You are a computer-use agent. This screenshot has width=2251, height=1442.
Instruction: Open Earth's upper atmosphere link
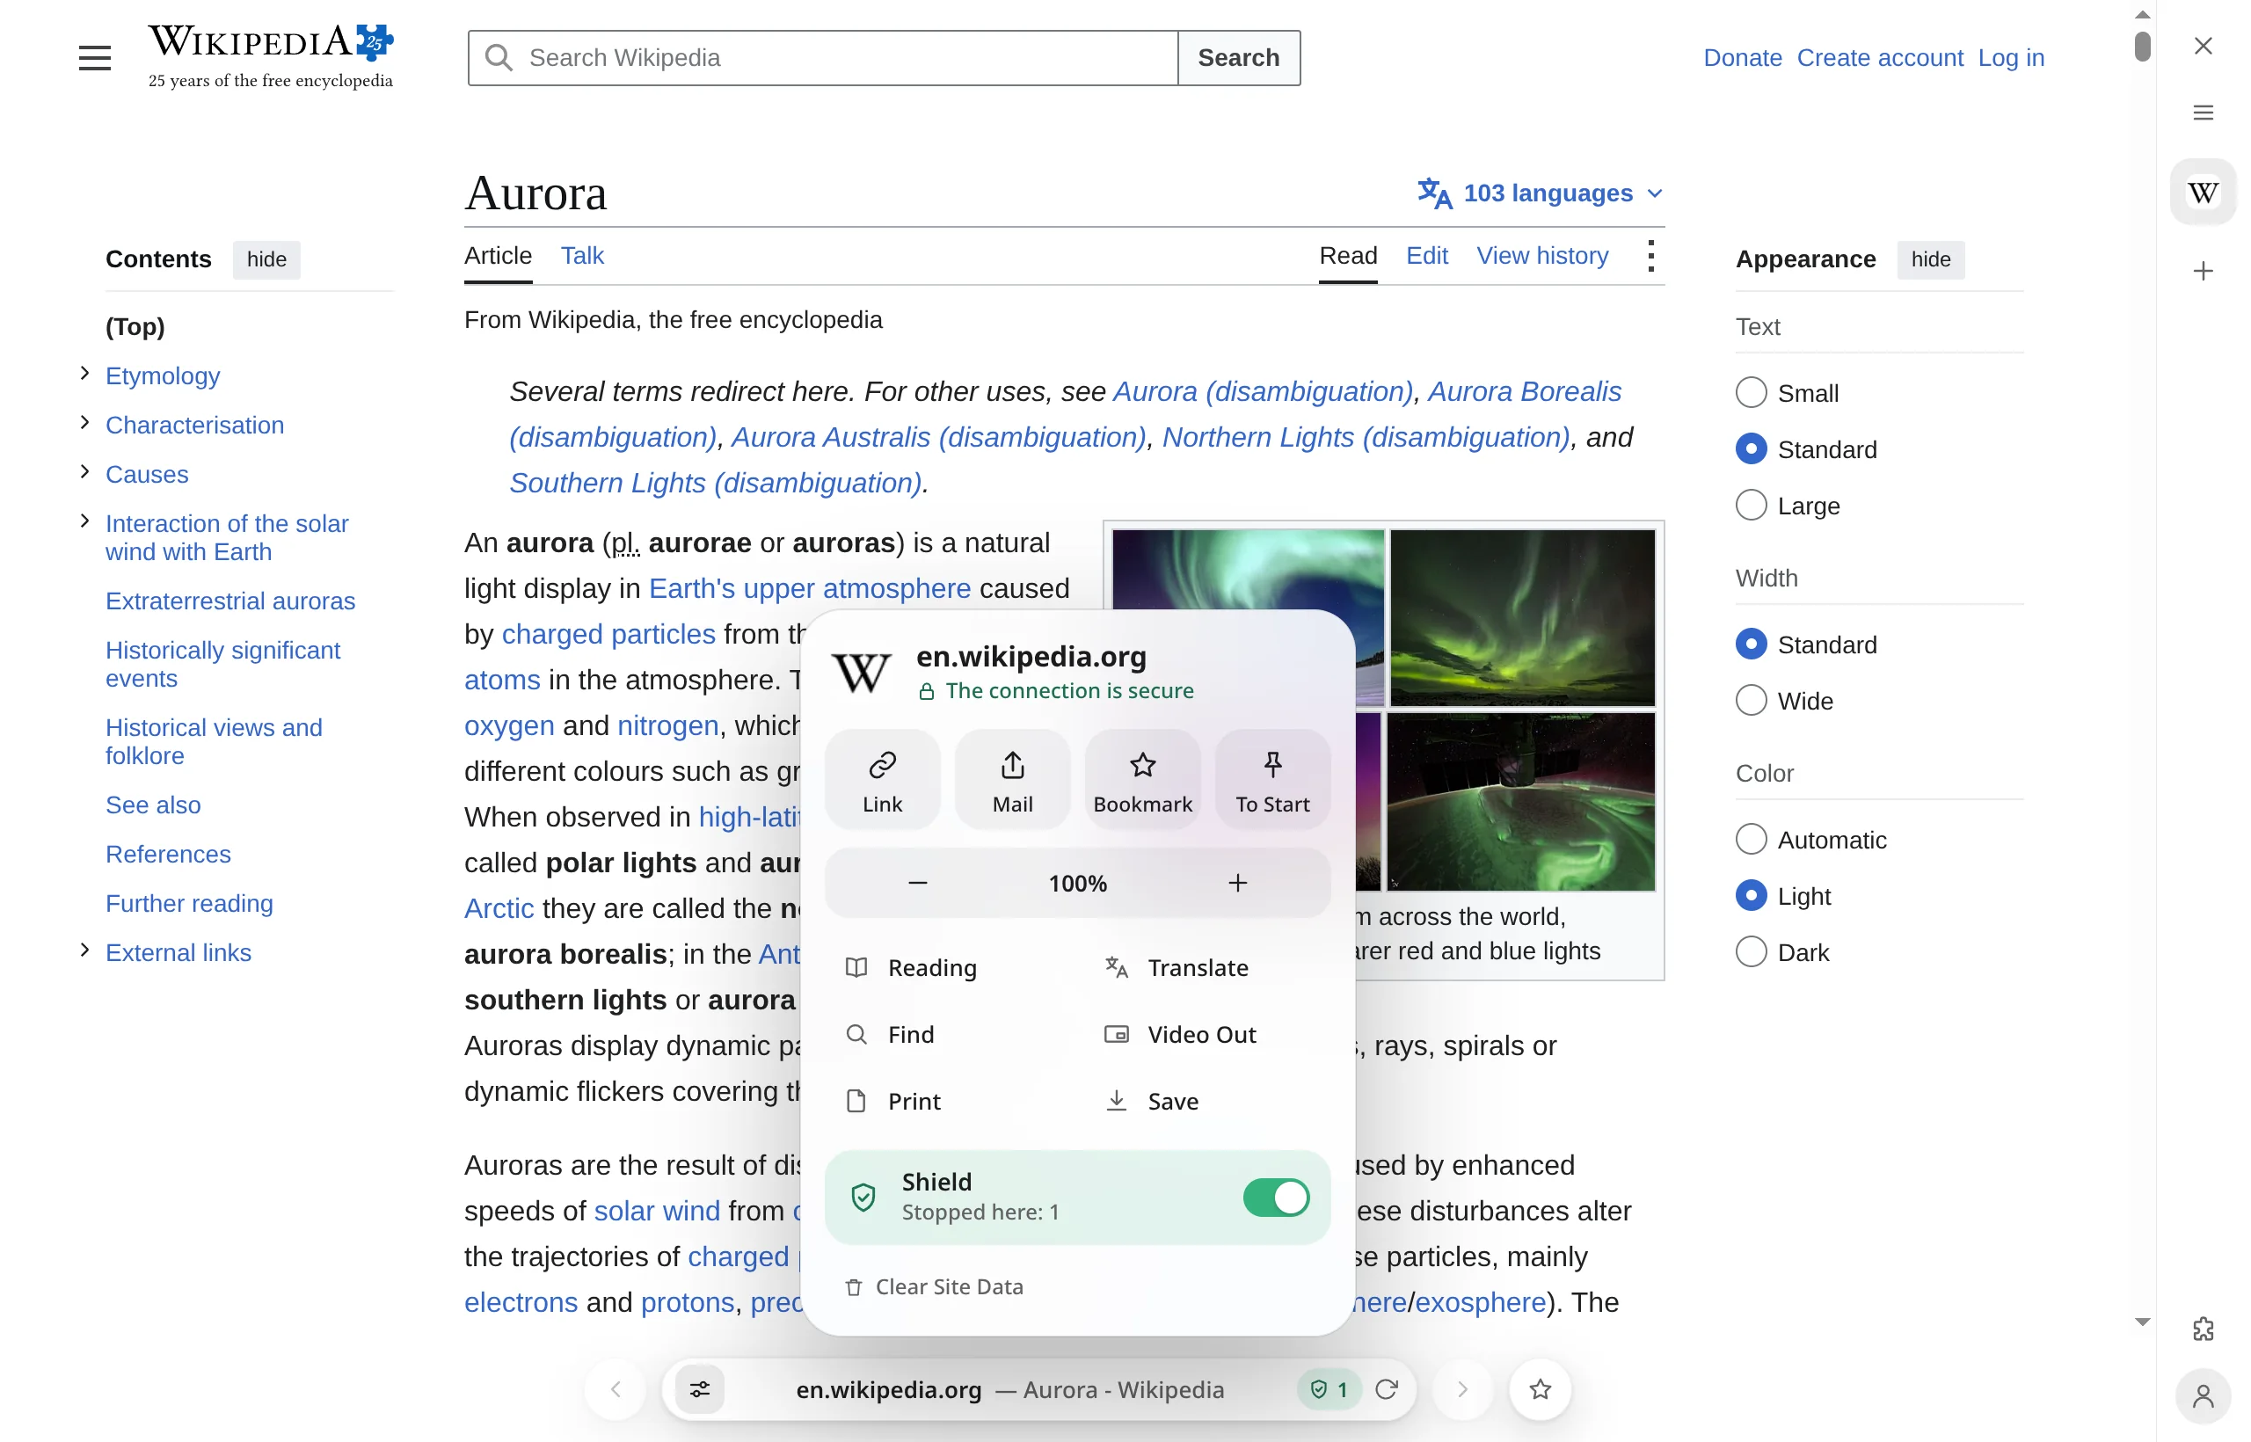[x=809, y=588]
